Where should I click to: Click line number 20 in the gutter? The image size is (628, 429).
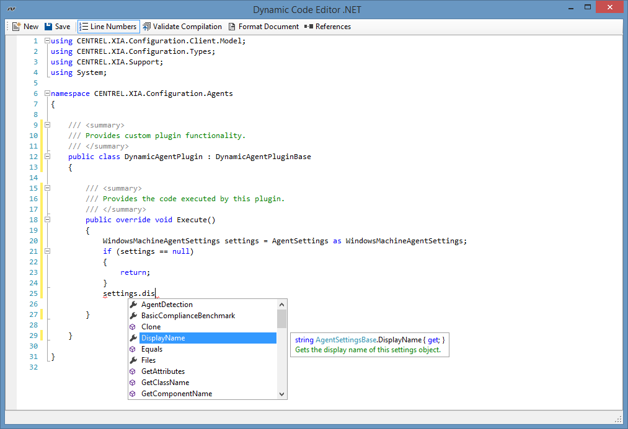(x=33, y=241)
